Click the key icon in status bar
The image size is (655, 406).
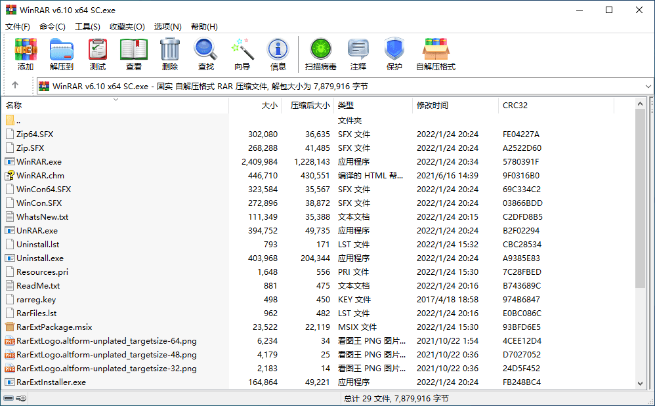(x=21, y=398)
